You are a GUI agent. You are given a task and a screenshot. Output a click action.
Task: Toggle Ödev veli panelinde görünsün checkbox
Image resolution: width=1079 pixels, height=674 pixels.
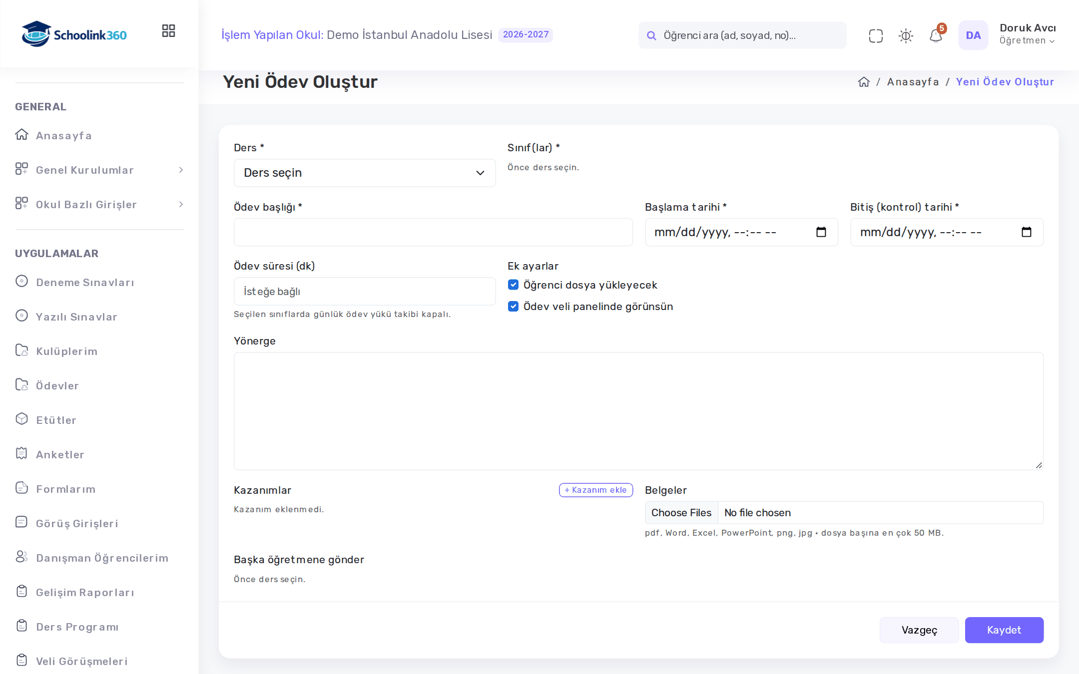coord(513,306)
